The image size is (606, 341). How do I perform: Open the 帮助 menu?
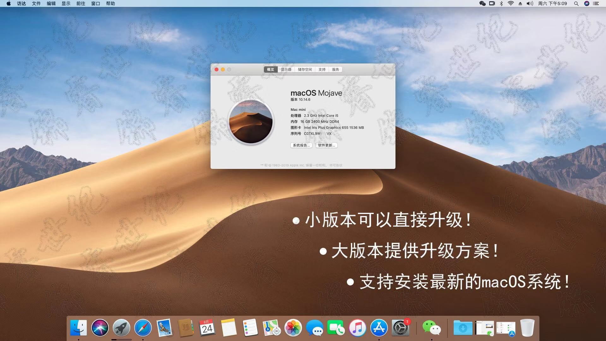point(110,3)
